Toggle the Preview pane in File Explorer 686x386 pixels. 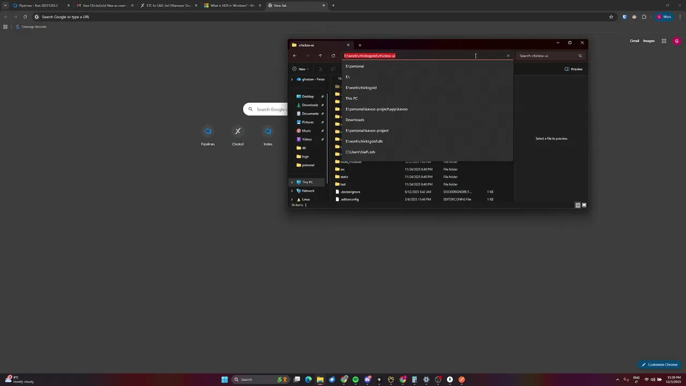pyautogui.click(x=573, y=69)
